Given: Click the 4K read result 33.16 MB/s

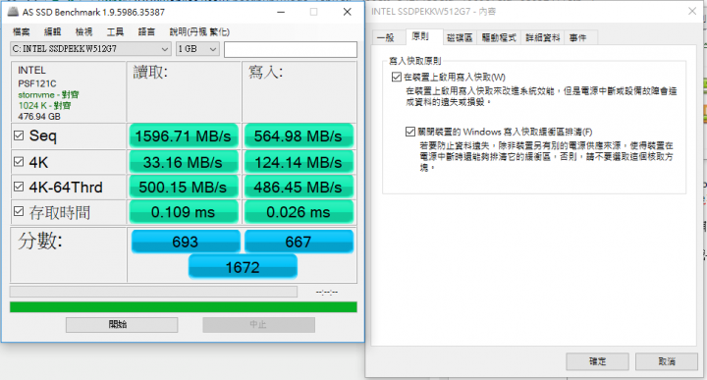Looking at the screenshot, I should tap(184, 162).
